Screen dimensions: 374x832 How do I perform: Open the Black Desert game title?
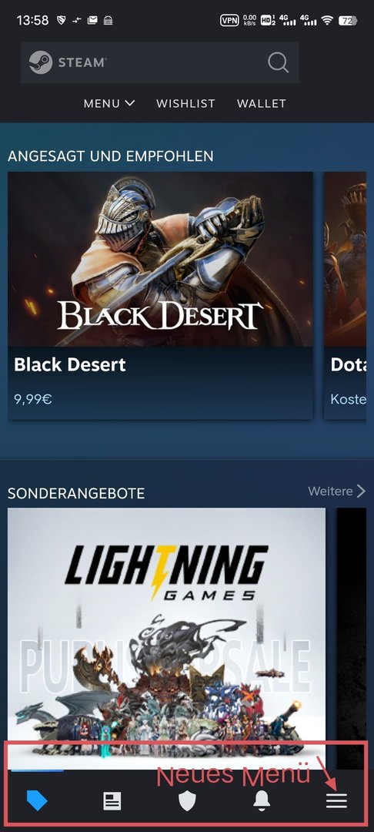click(70, 364)
